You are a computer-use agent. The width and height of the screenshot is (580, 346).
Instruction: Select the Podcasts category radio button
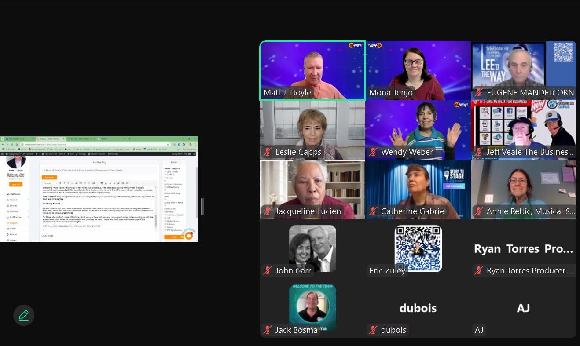[165, 224]
